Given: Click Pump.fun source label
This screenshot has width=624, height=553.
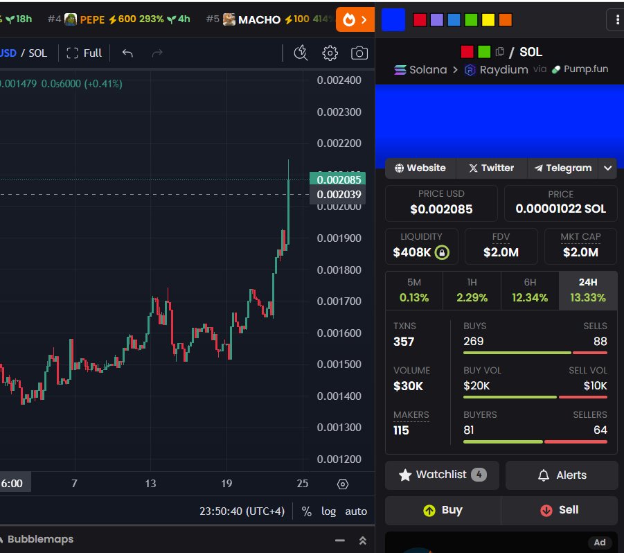Looking at the screenshot, I should click(580, 69).
